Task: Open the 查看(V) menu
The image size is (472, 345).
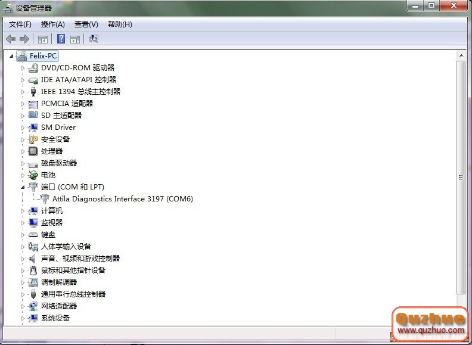Action: pyautogui.click(x=86, y=24)
